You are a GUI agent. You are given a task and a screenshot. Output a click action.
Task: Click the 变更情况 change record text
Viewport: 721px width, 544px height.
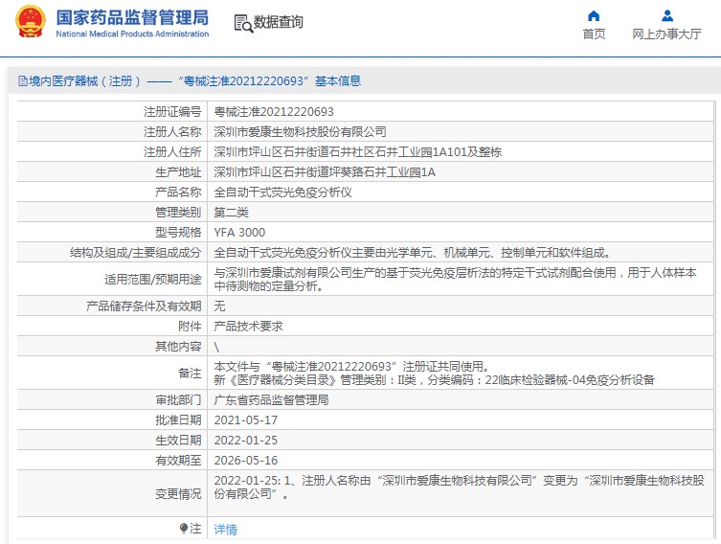pyautogui.click(x=459, y=487)
